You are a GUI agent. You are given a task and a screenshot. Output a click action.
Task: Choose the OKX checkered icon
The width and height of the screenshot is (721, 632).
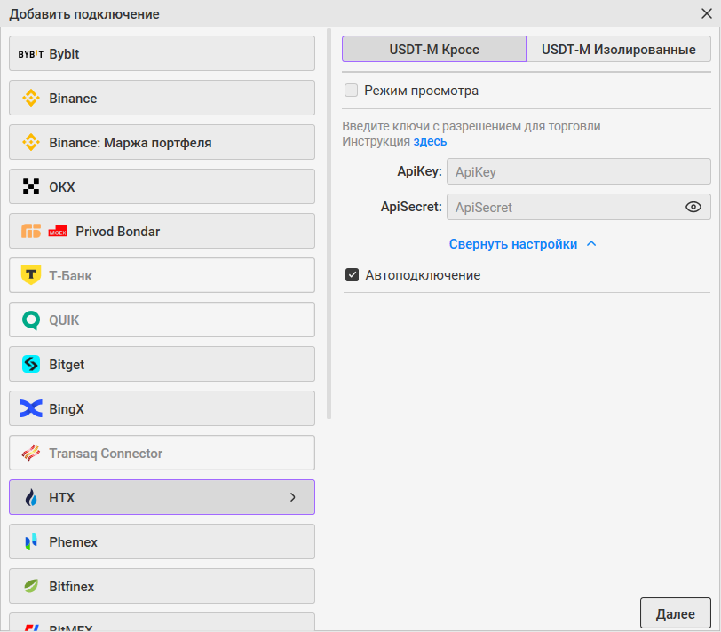click(31, 187)
